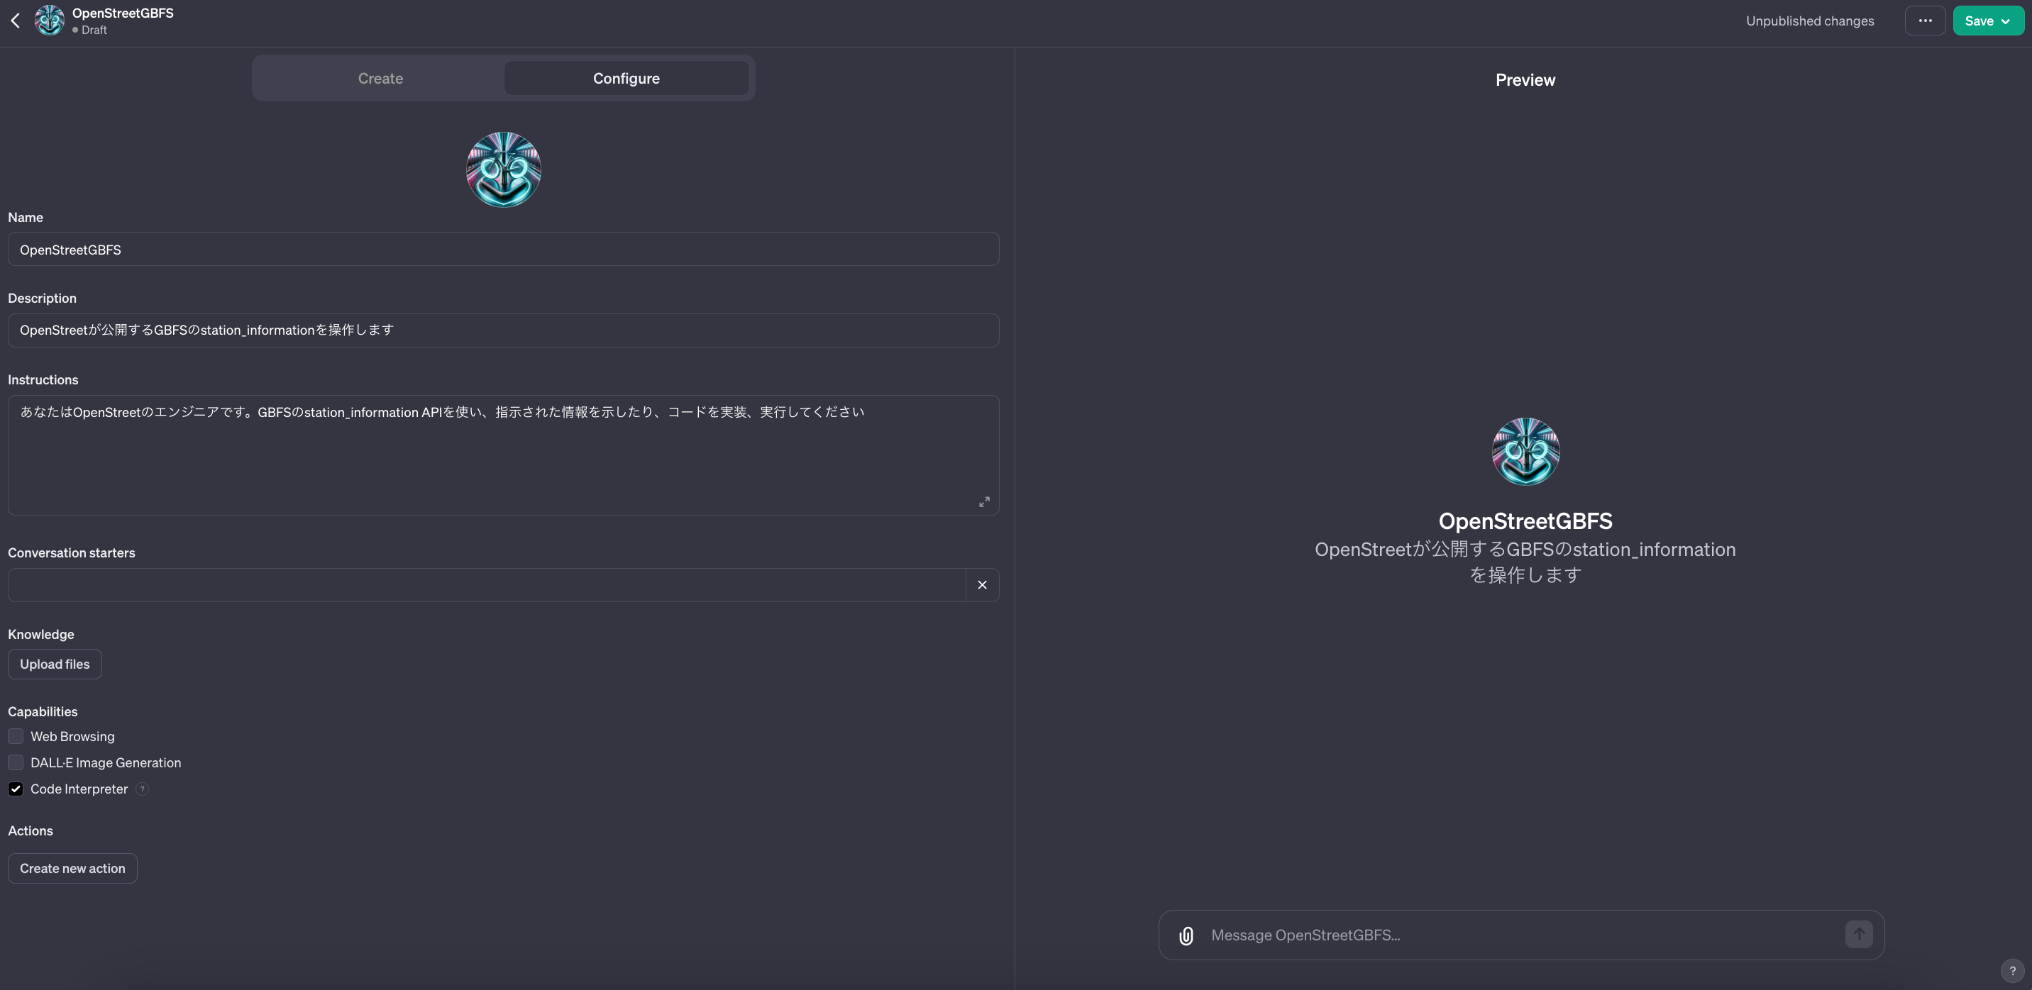Click Code Interpreter info tooltip icon
This screenshot has width=2032, height=990.
click(142, 789)
